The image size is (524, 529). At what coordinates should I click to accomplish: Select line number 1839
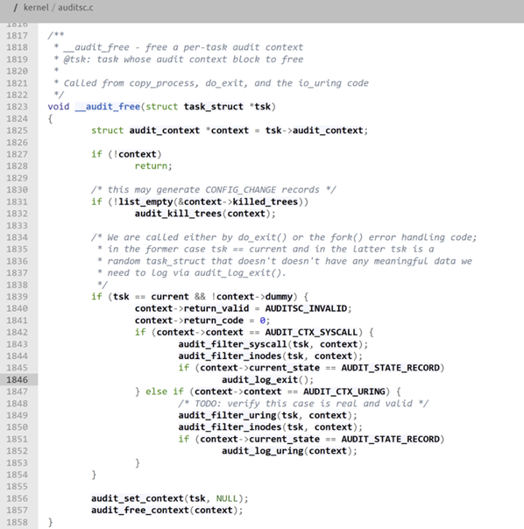tap(17, 297)
